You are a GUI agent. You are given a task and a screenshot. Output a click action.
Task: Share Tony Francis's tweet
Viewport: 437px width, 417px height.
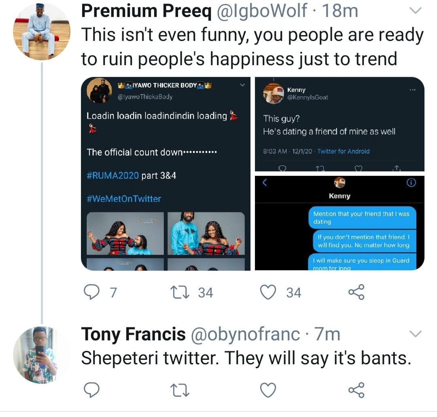[356, 390]
